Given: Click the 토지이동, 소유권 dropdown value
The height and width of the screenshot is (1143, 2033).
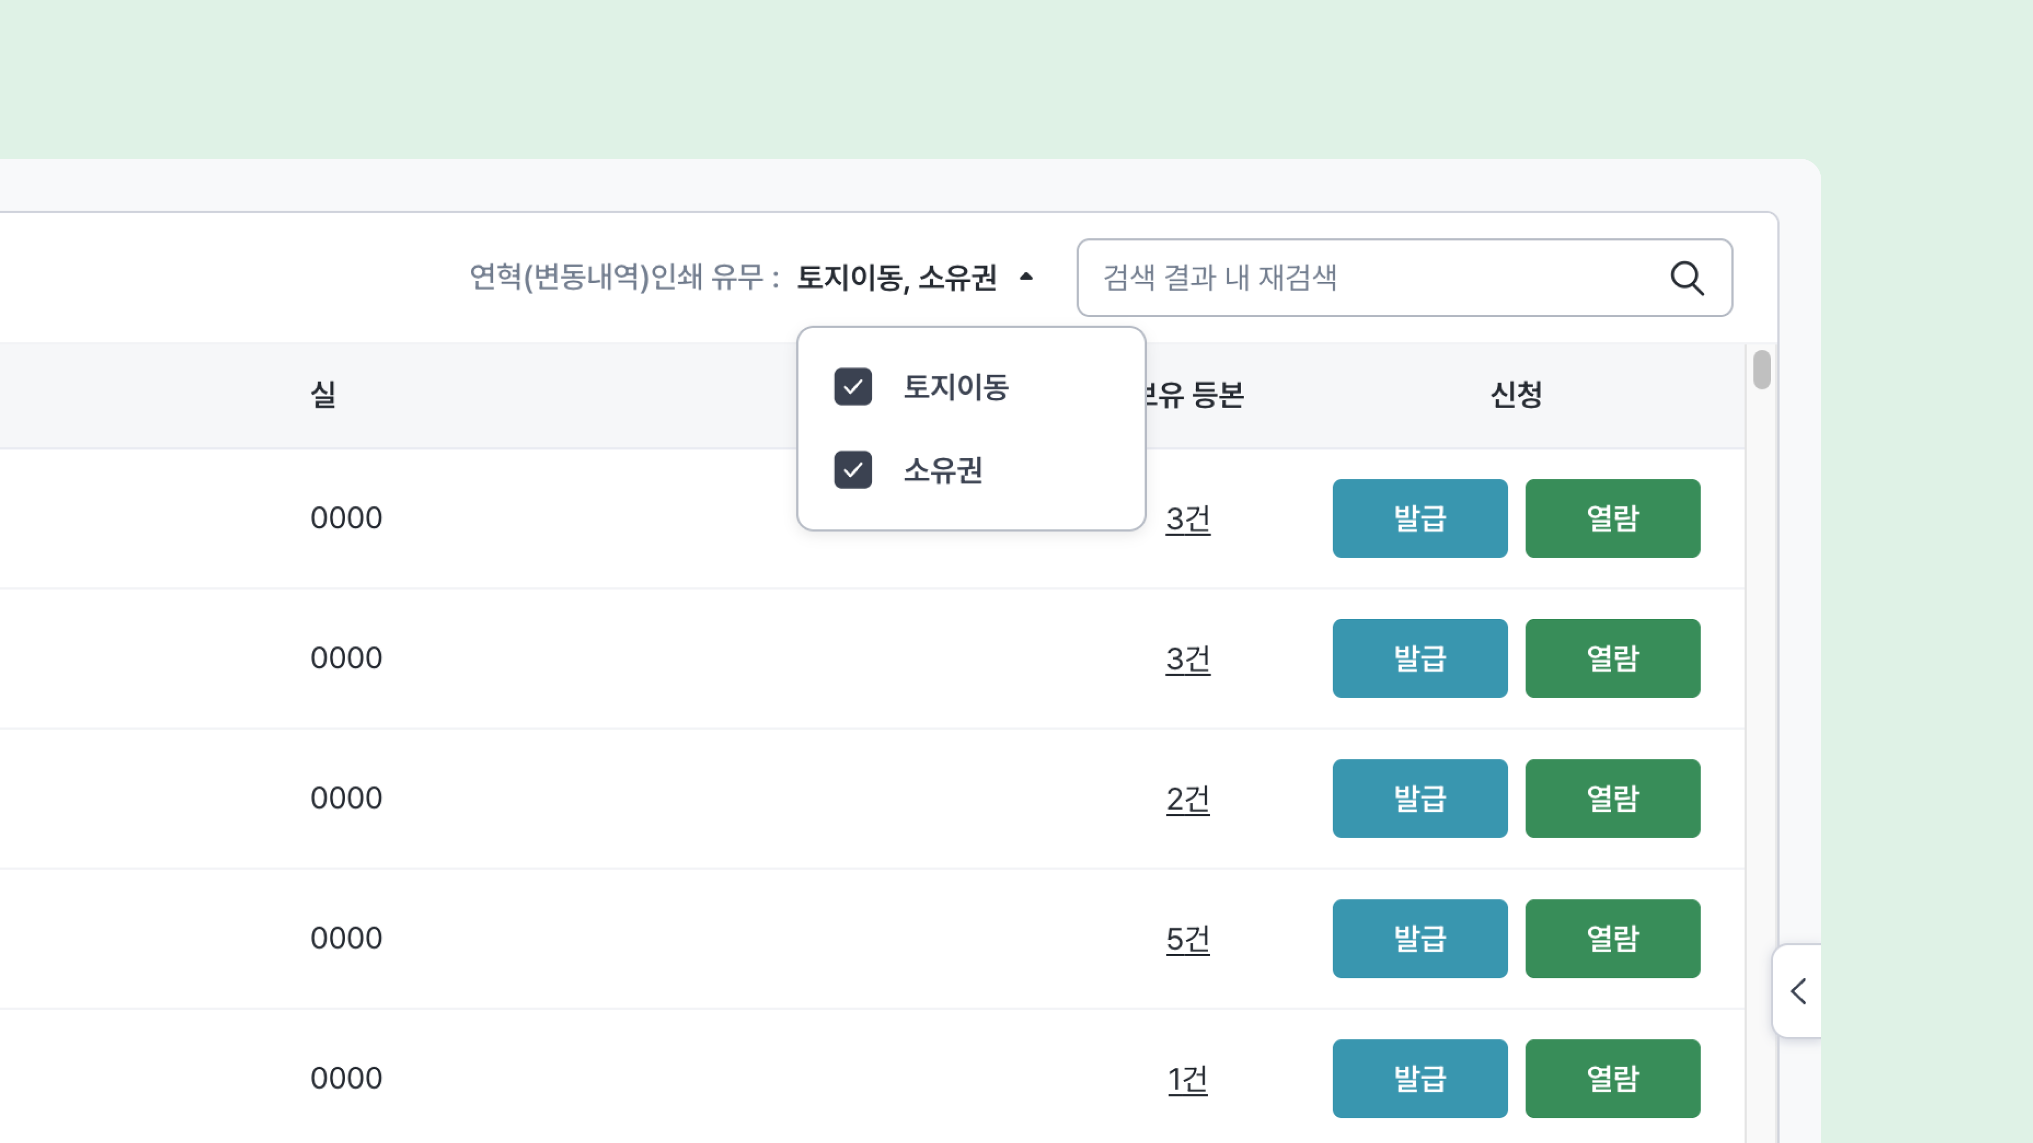Looking at the screenshot, I should [x=896, y=278].
